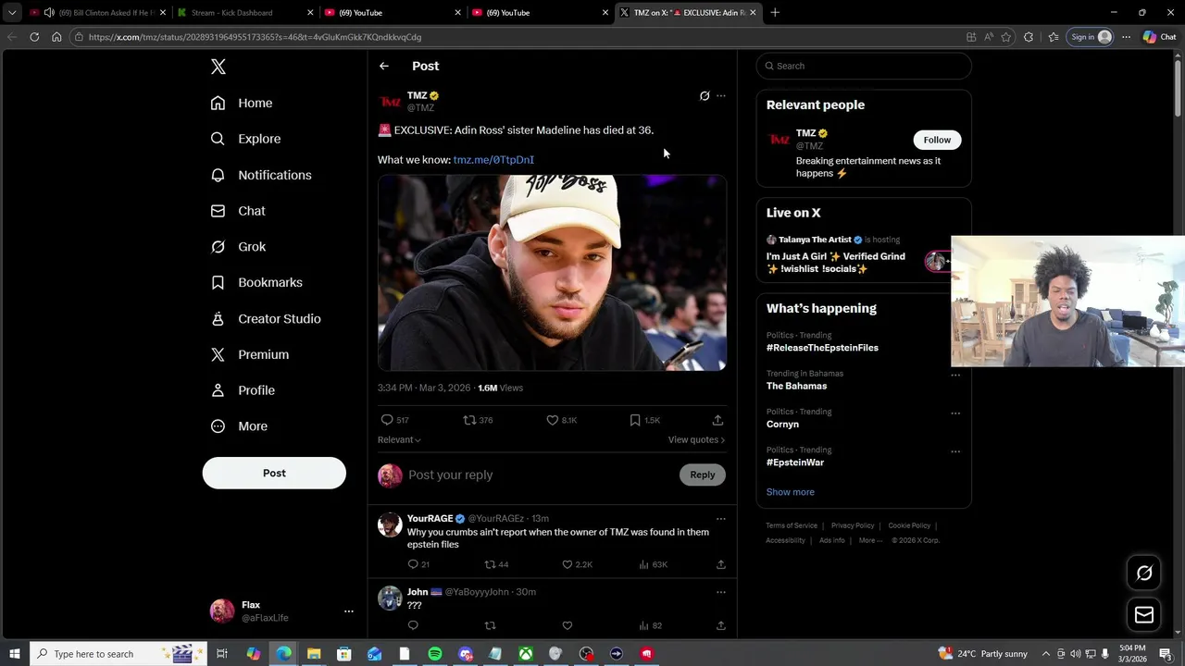This screenshot has width=1185, height=666.
Task: Open Grok from the sidebar
Action: tap(238, 247)
